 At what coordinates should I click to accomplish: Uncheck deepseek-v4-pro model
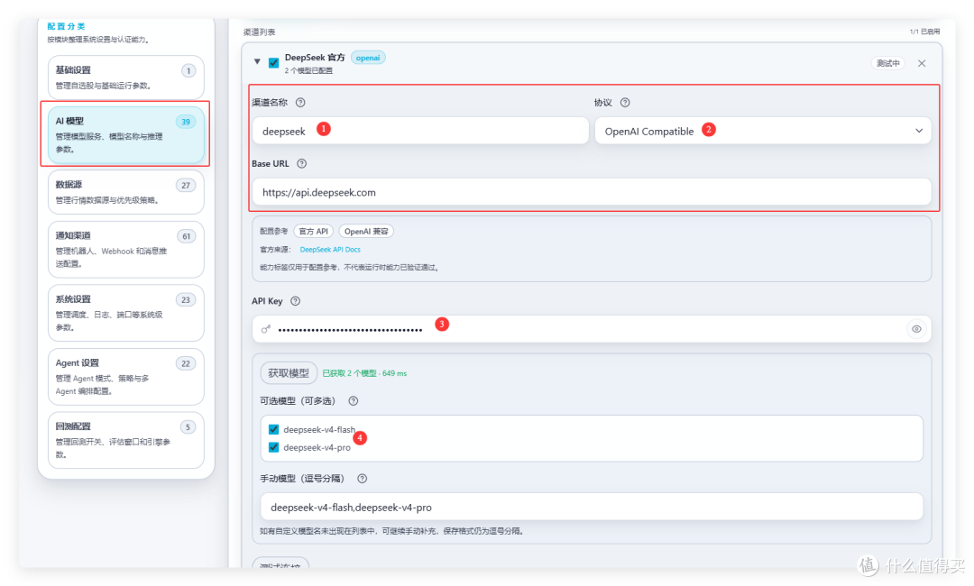tap(273, 447)
